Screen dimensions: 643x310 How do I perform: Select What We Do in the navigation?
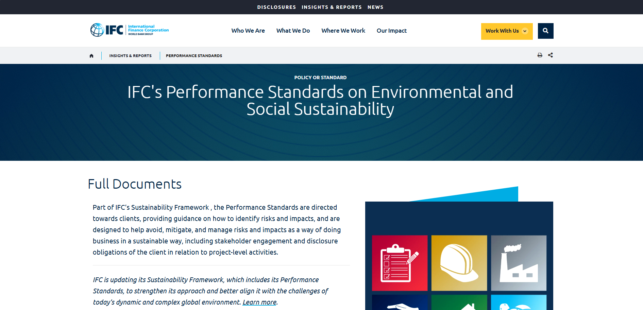click(x=293, y=31)
